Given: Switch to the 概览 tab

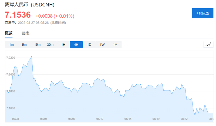Looking at the screenshot, I should click(9, 33).
